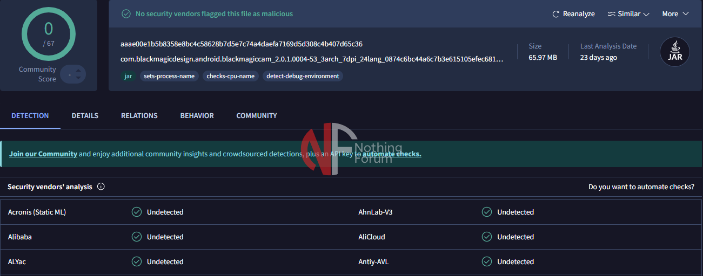Viewport: 703px width, 276px height.
Task: Open the RELATIONS tab
Action: pyautogui.click(x=139, y=116)
